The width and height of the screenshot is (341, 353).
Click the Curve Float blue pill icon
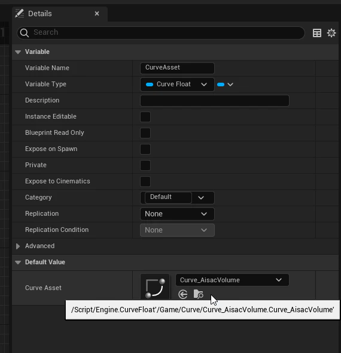coord(150,85)
